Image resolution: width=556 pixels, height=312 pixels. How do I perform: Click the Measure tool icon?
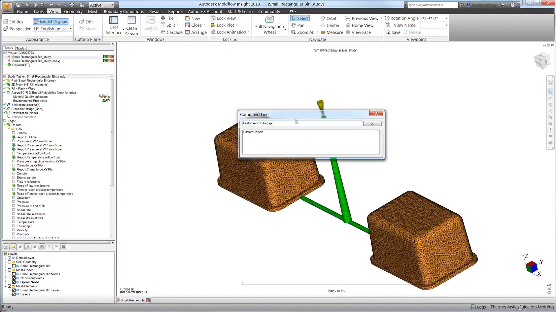tap(323, 32)
